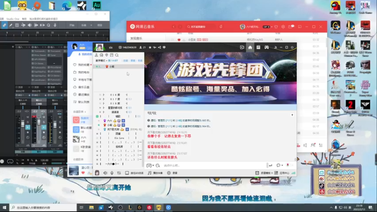Viewport: 377px width, 212px height.
Task: Open the home page icon in YY header
Action: pos(250,48)
